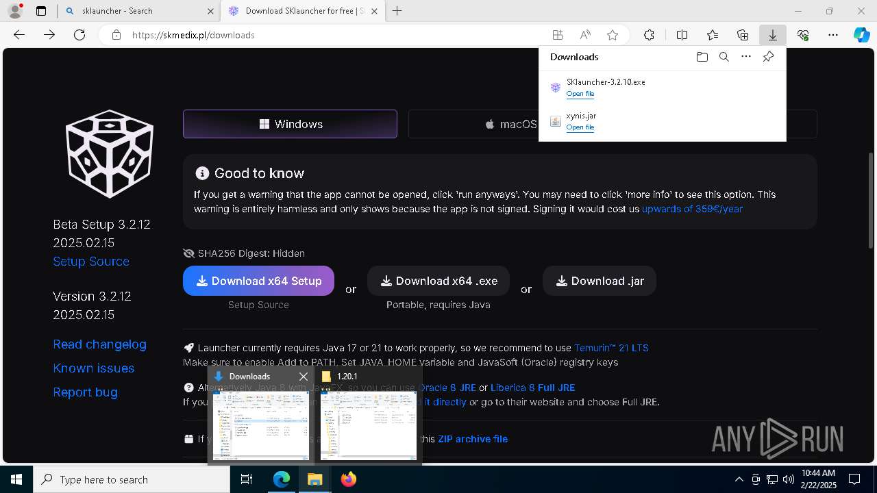877x493 pixels.
Task: Click Download x64 .exe button
Action: (438, 281)
